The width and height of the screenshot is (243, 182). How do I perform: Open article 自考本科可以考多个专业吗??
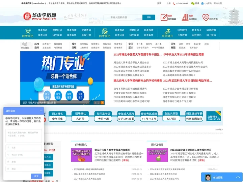pyautogui.click(x=177, y=101)
